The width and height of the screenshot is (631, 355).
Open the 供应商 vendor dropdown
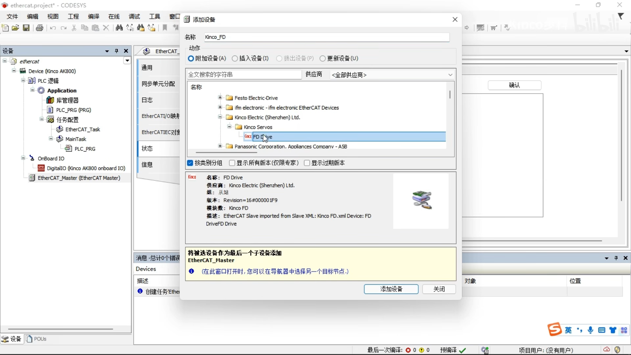point(392,75)
